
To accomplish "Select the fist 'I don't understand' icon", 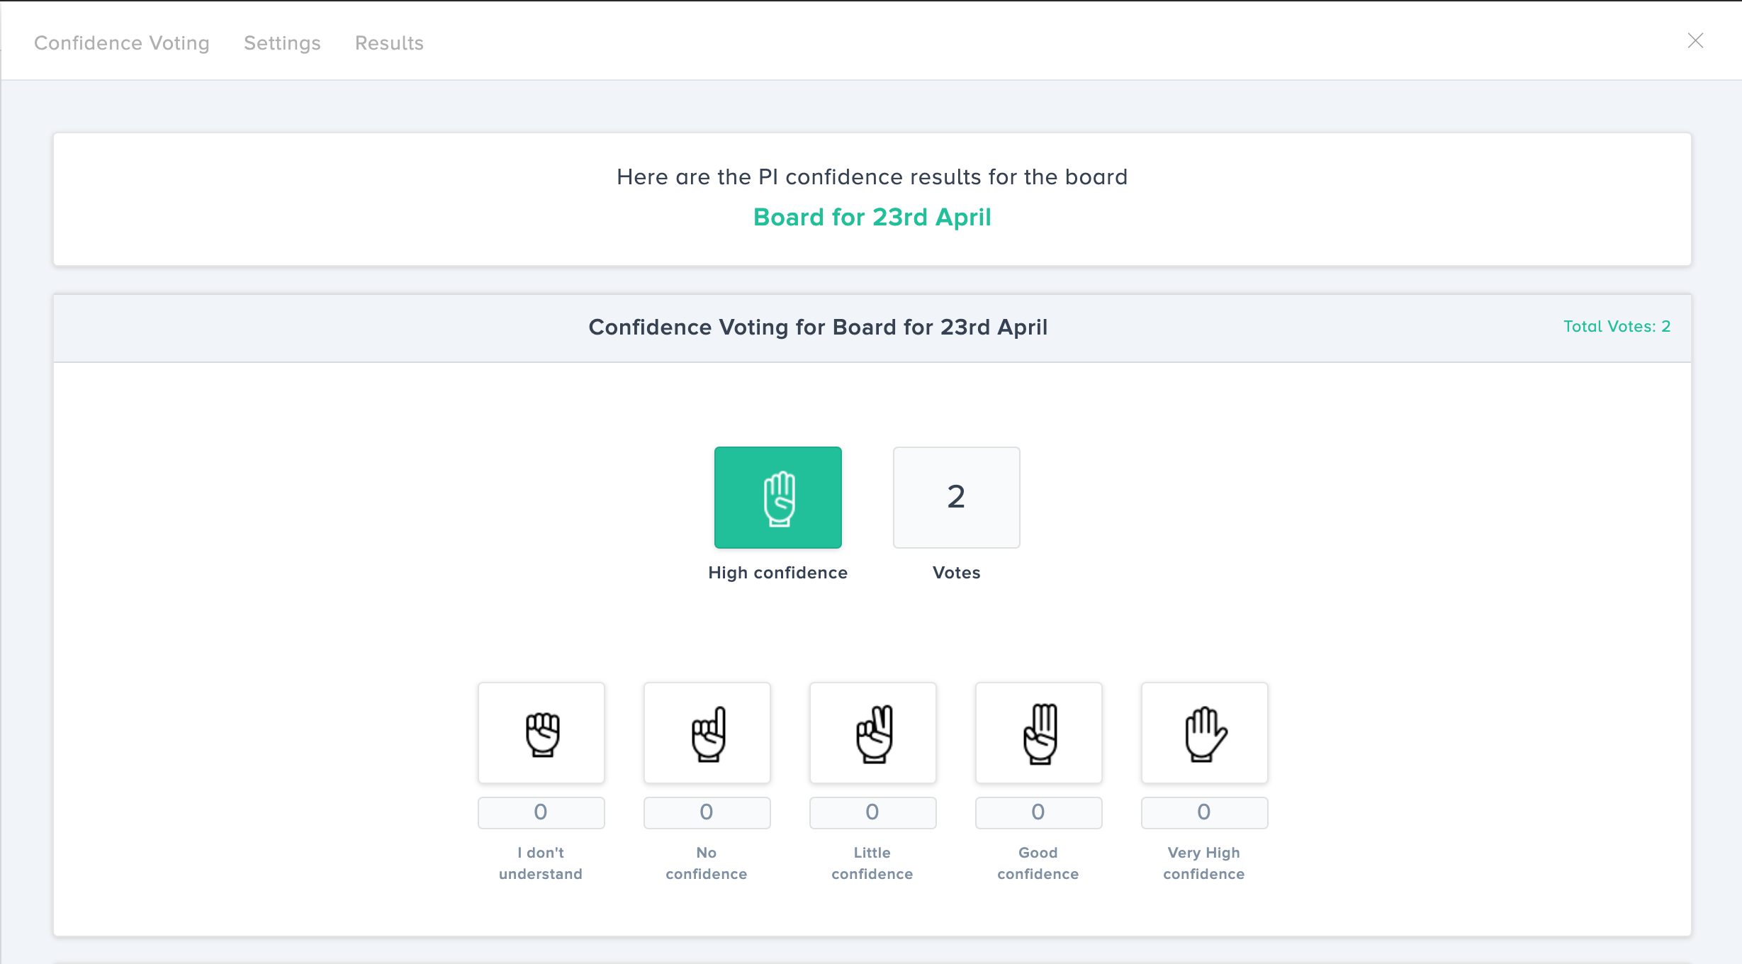I will pos(541,733).
